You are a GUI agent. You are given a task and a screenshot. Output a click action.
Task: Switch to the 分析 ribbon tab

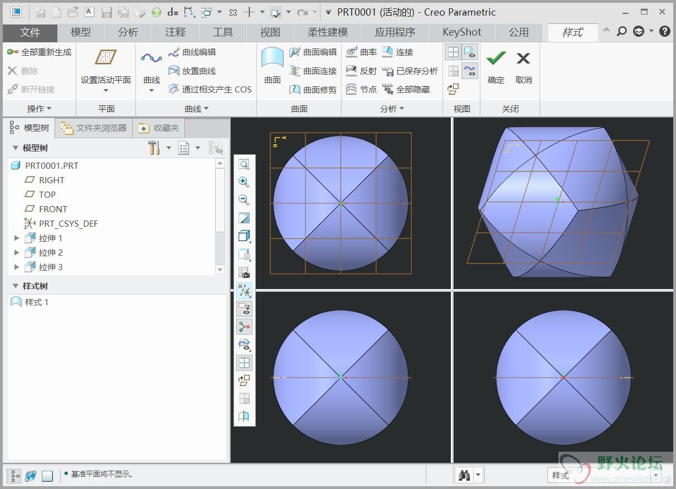[x=128, y=33]
